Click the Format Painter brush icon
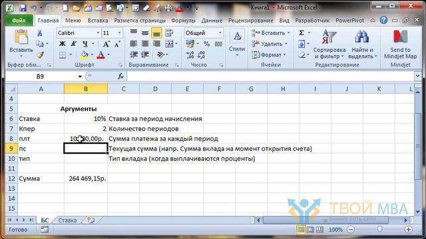The image size is (426, 239). coord(40,55)
